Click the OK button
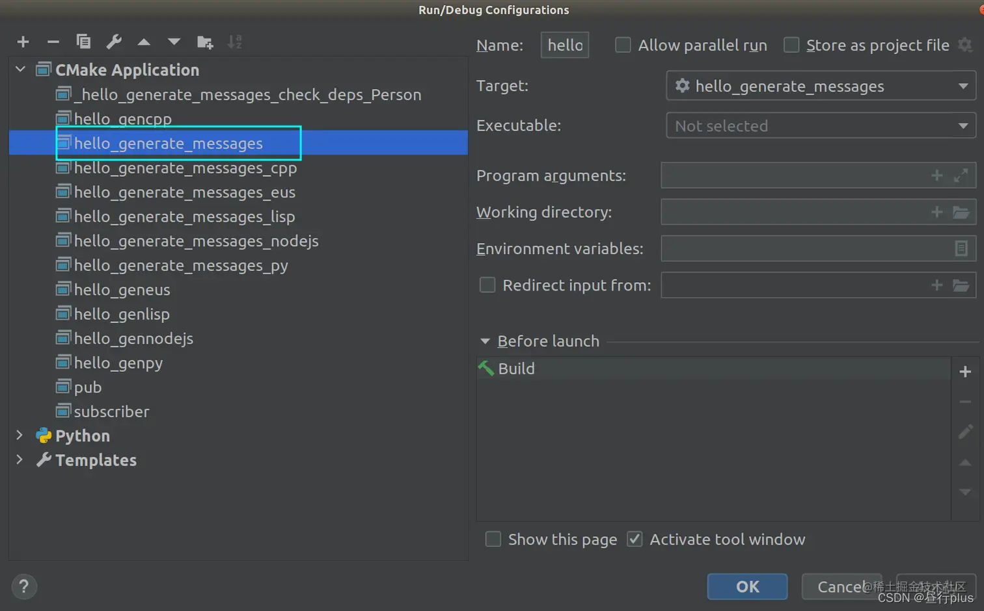 point(747,587)
